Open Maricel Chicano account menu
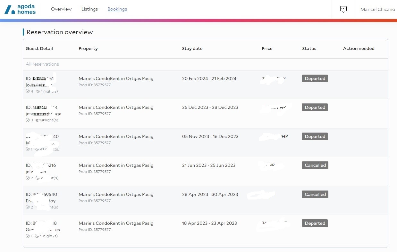The image size is (397, 252). [377, 9]
